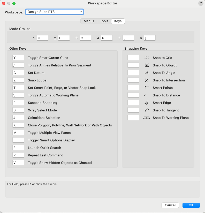Click the Snap To Angle icon
The height and width of the screenshot is (213, 205).
[147, 73]
